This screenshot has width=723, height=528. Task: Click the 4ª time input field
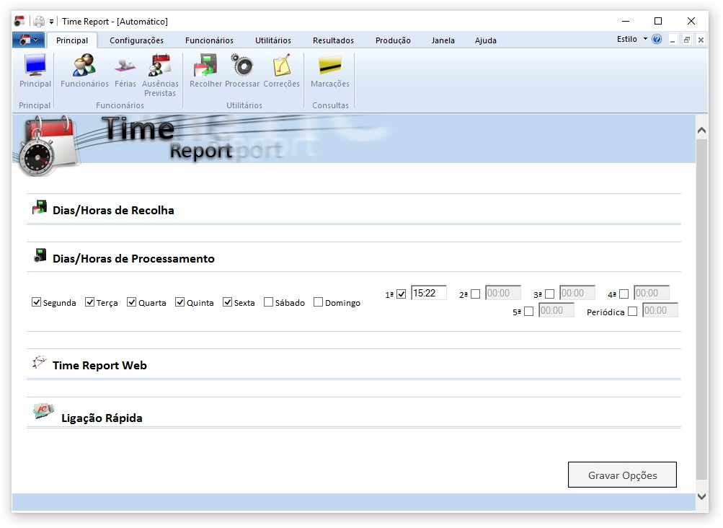click(652, 293)
